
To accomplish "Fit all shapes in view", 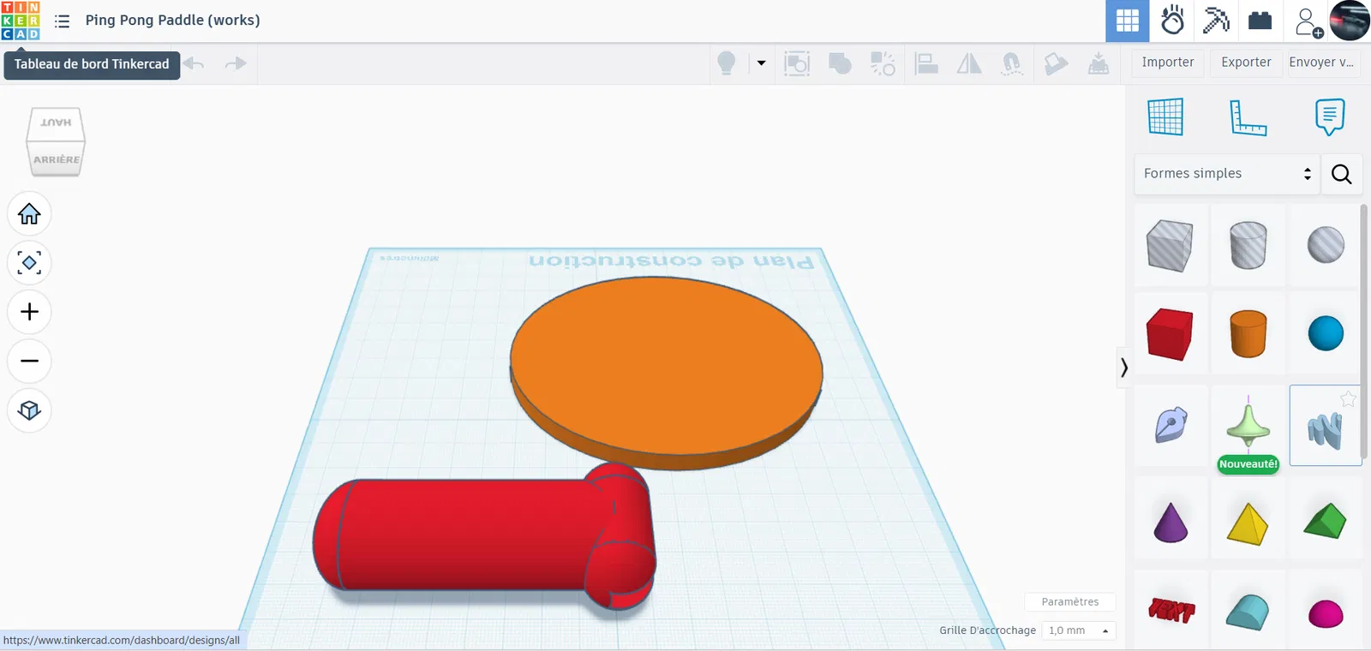I will pyautogui.click(x=29, y=262).
